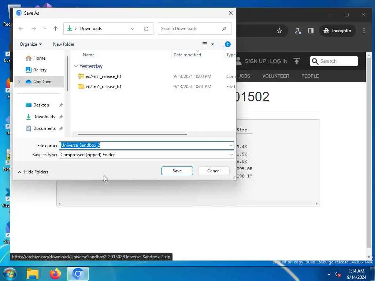Open the Organize menu
375x281 pixels.
click(31, 44)
